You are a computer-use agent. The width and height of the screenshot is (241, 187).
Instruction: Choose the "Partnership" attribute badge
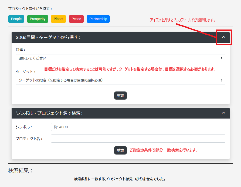pyautogui.click(x=98, y=19)
